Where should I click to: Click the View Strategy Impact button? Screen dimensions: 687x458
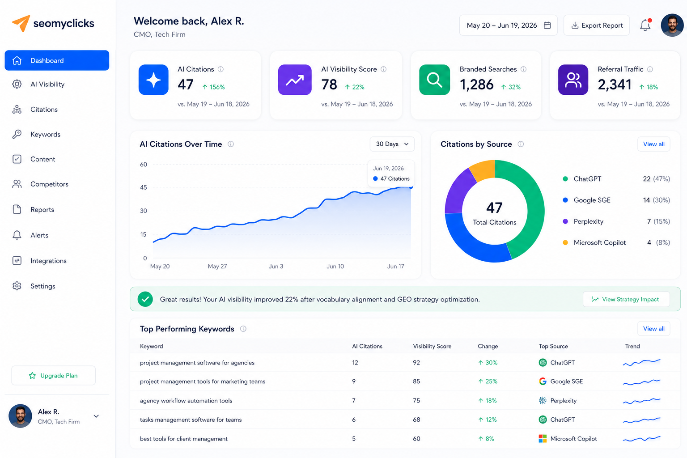[x=626, y=299]
